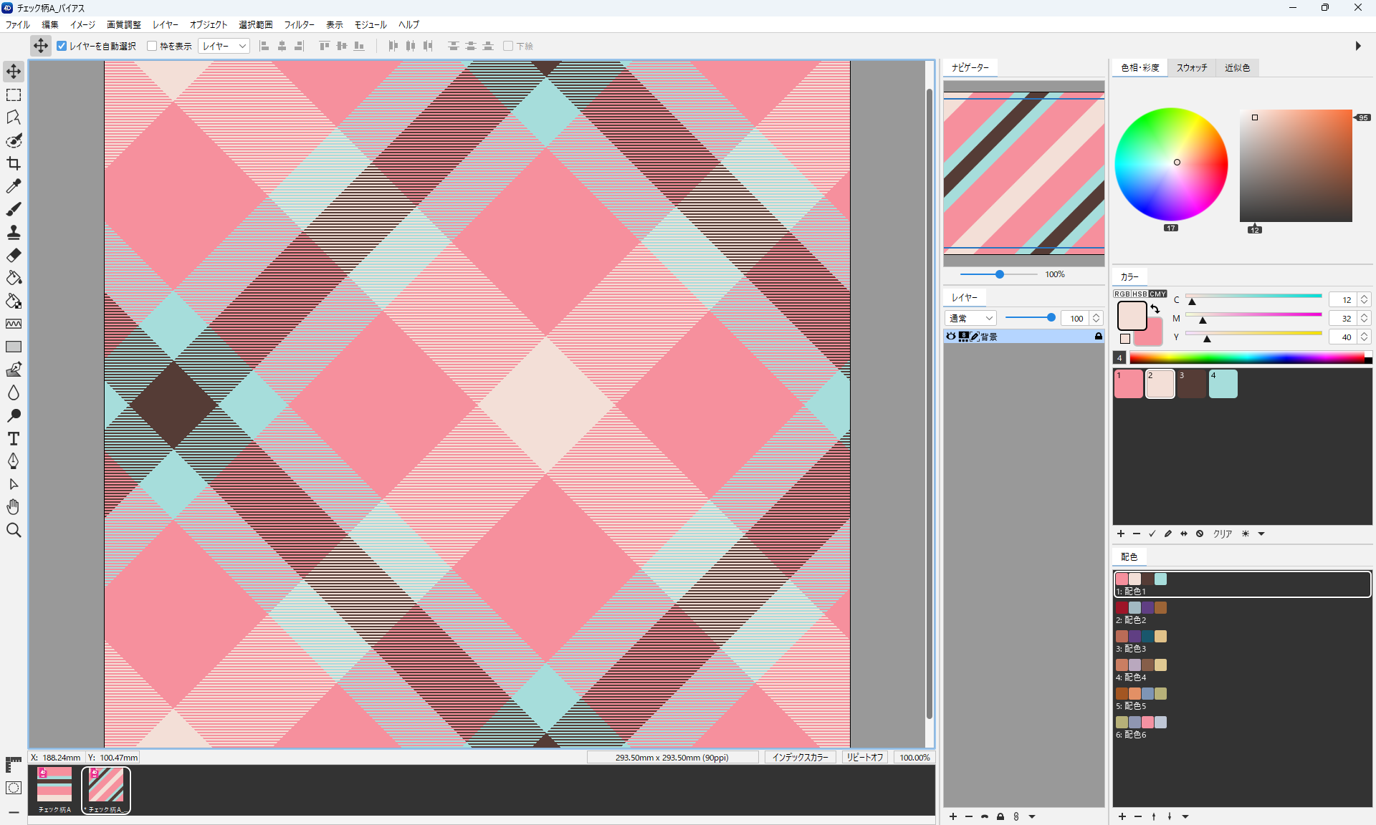The width and height of the screenshot is (1376, 825).
Task: Click the pencil edit icon under palette
Action: click(1168, 534)
